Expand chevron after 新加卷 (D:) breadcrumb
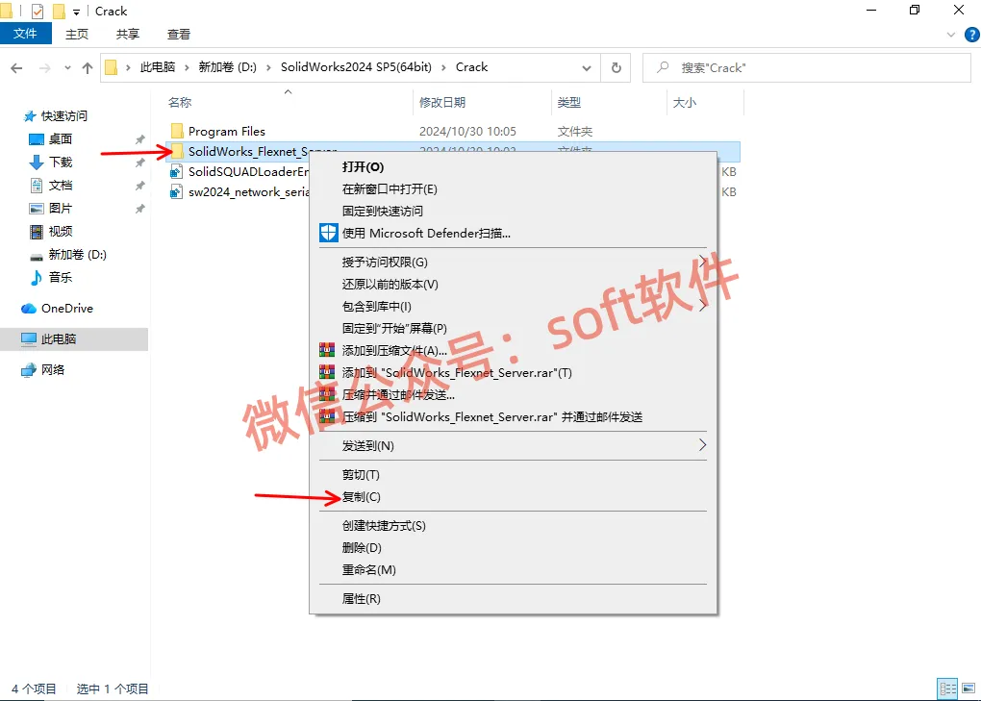This screenshot has width=981, height=701. [x=268, y=67]
